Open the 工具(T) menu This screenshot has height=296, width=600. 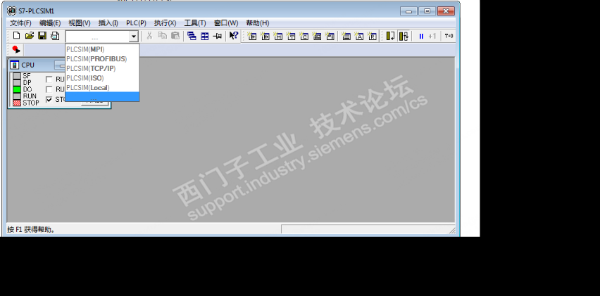195,23
